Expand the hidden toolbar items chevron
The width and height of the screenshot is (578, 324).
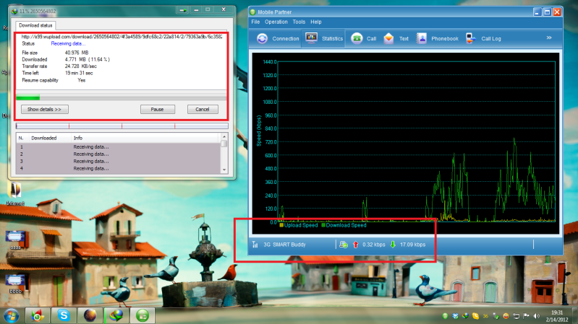549,38
